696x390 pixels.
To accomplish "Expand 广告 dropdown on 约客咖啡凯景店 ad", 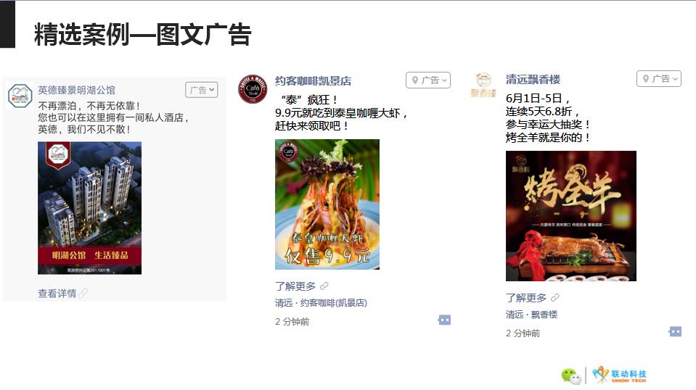I will pos(428,80).
